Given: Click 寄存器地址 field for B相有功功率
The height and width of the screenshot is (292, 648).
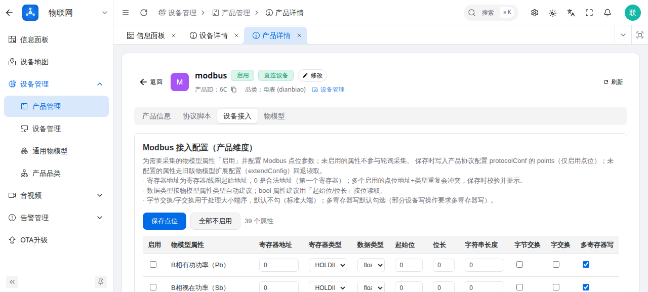Looking at the screenshot, I should [x=279, y=265].
